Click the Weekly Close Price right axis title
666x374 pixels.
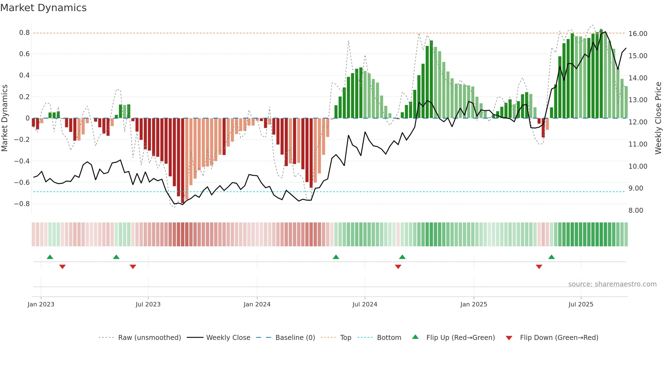pos(658,118)
